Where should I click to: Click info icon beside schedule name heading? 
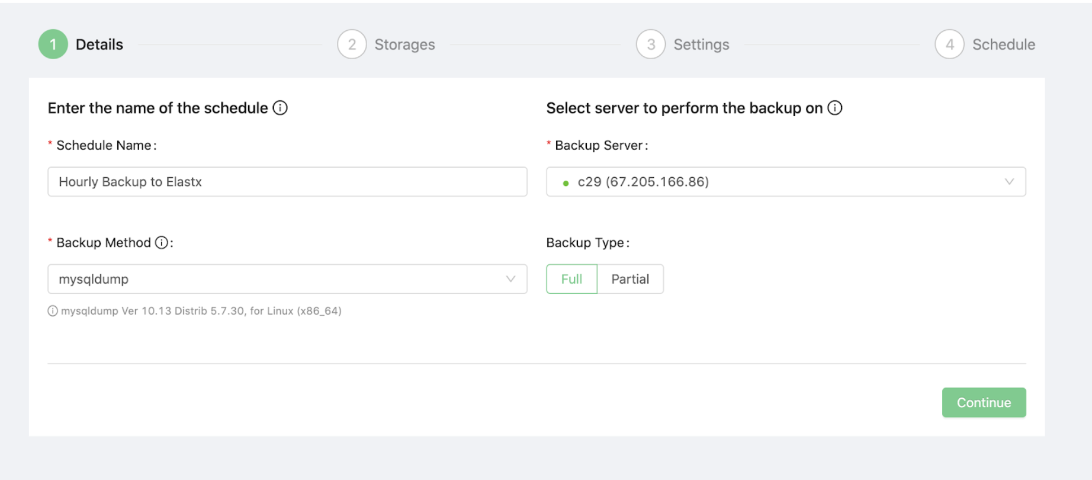coord(280,108)
